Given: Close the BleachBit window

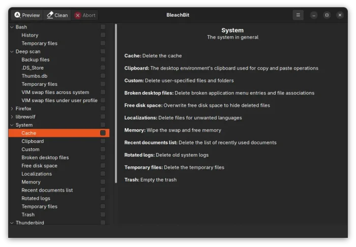Looking at the screenshot, I should (340, 15).
